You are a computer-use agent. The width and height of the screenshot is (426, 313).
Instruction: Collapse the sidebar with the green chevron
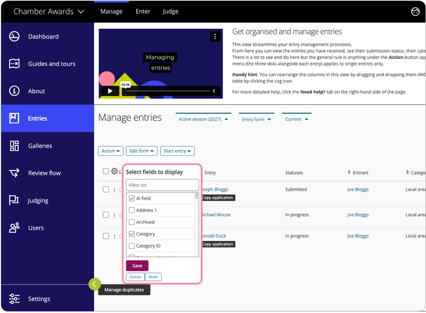pyautogui.click(x=94, y=284)
